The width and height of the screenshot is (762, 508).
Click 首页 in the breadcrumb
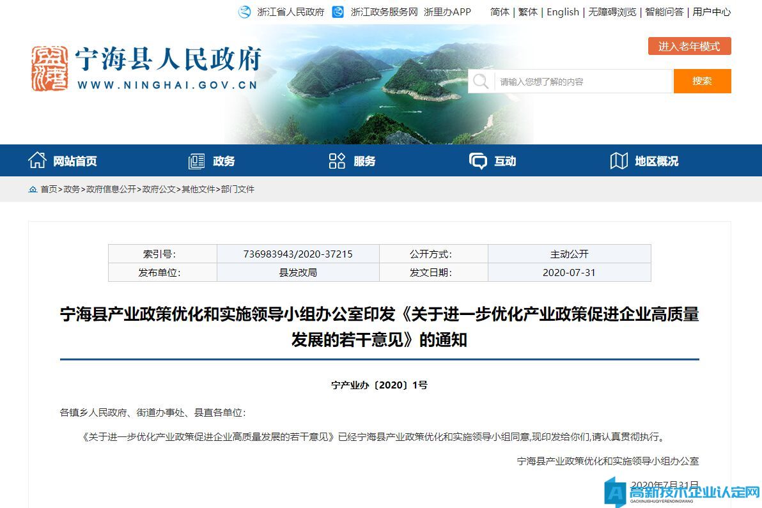tap(49, 189)
